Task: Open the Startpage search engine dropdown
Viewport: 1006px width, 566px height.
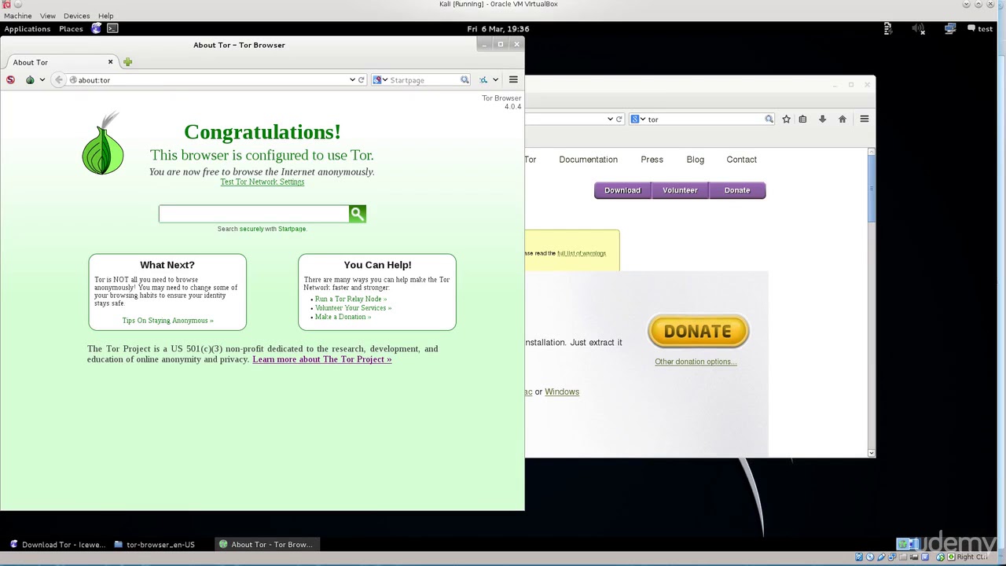Action: (x=380, y=79)
